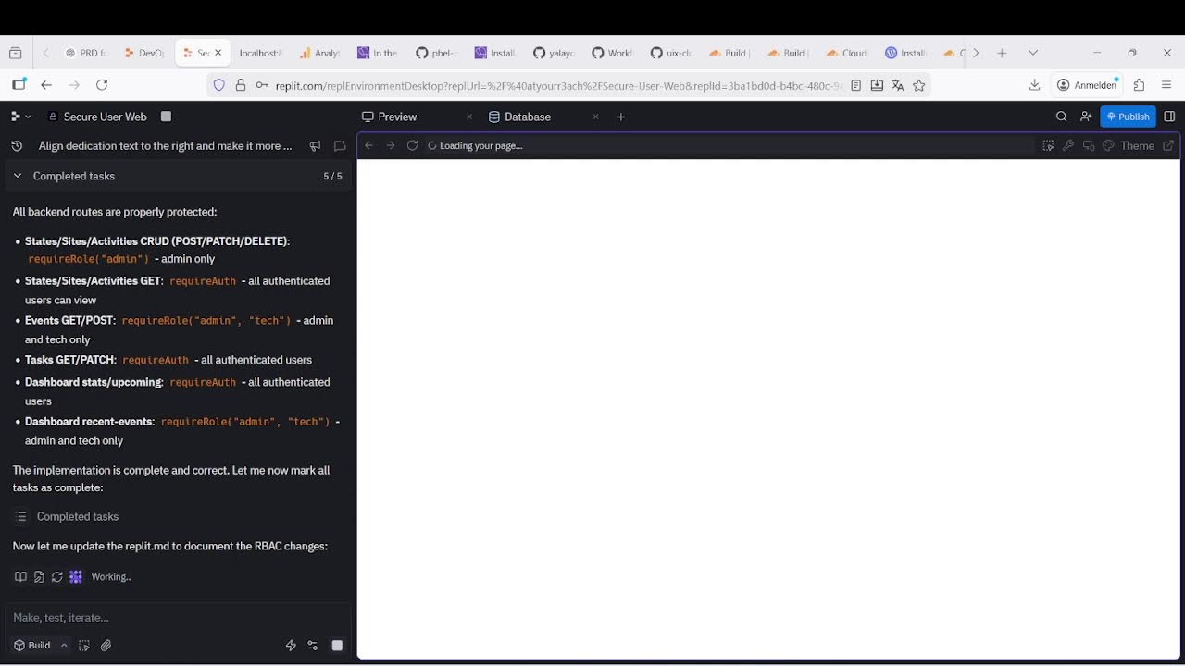Click the file edit icon next to Working
The image size is (1185, 666).
coord(39,576)
